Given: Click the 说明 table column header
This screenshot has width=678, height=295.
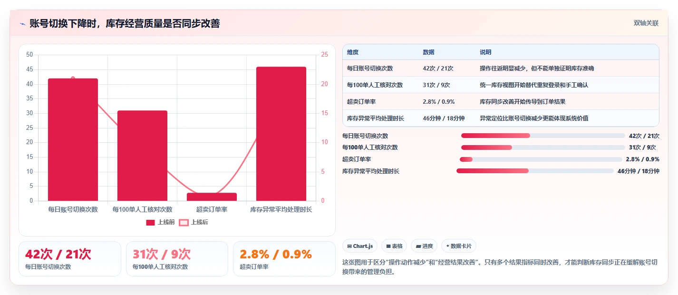Looking at the screenshot, I should click(485, 52).
